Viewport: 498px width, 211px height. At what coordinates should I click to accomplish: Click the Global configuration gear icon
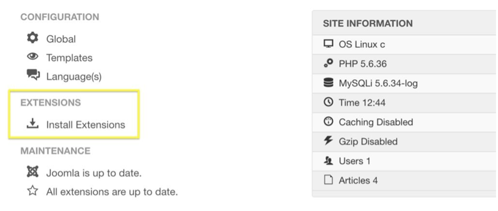click(33, 39)
